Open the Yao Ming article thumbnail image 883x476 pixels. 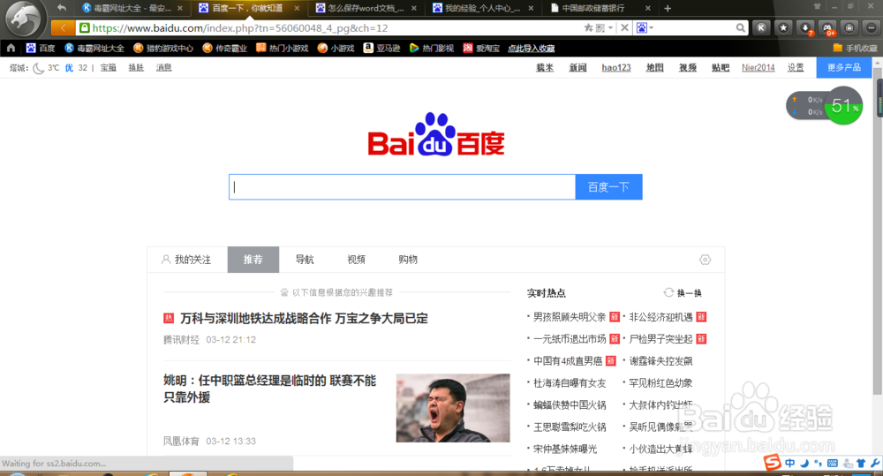tap(453, 408)
